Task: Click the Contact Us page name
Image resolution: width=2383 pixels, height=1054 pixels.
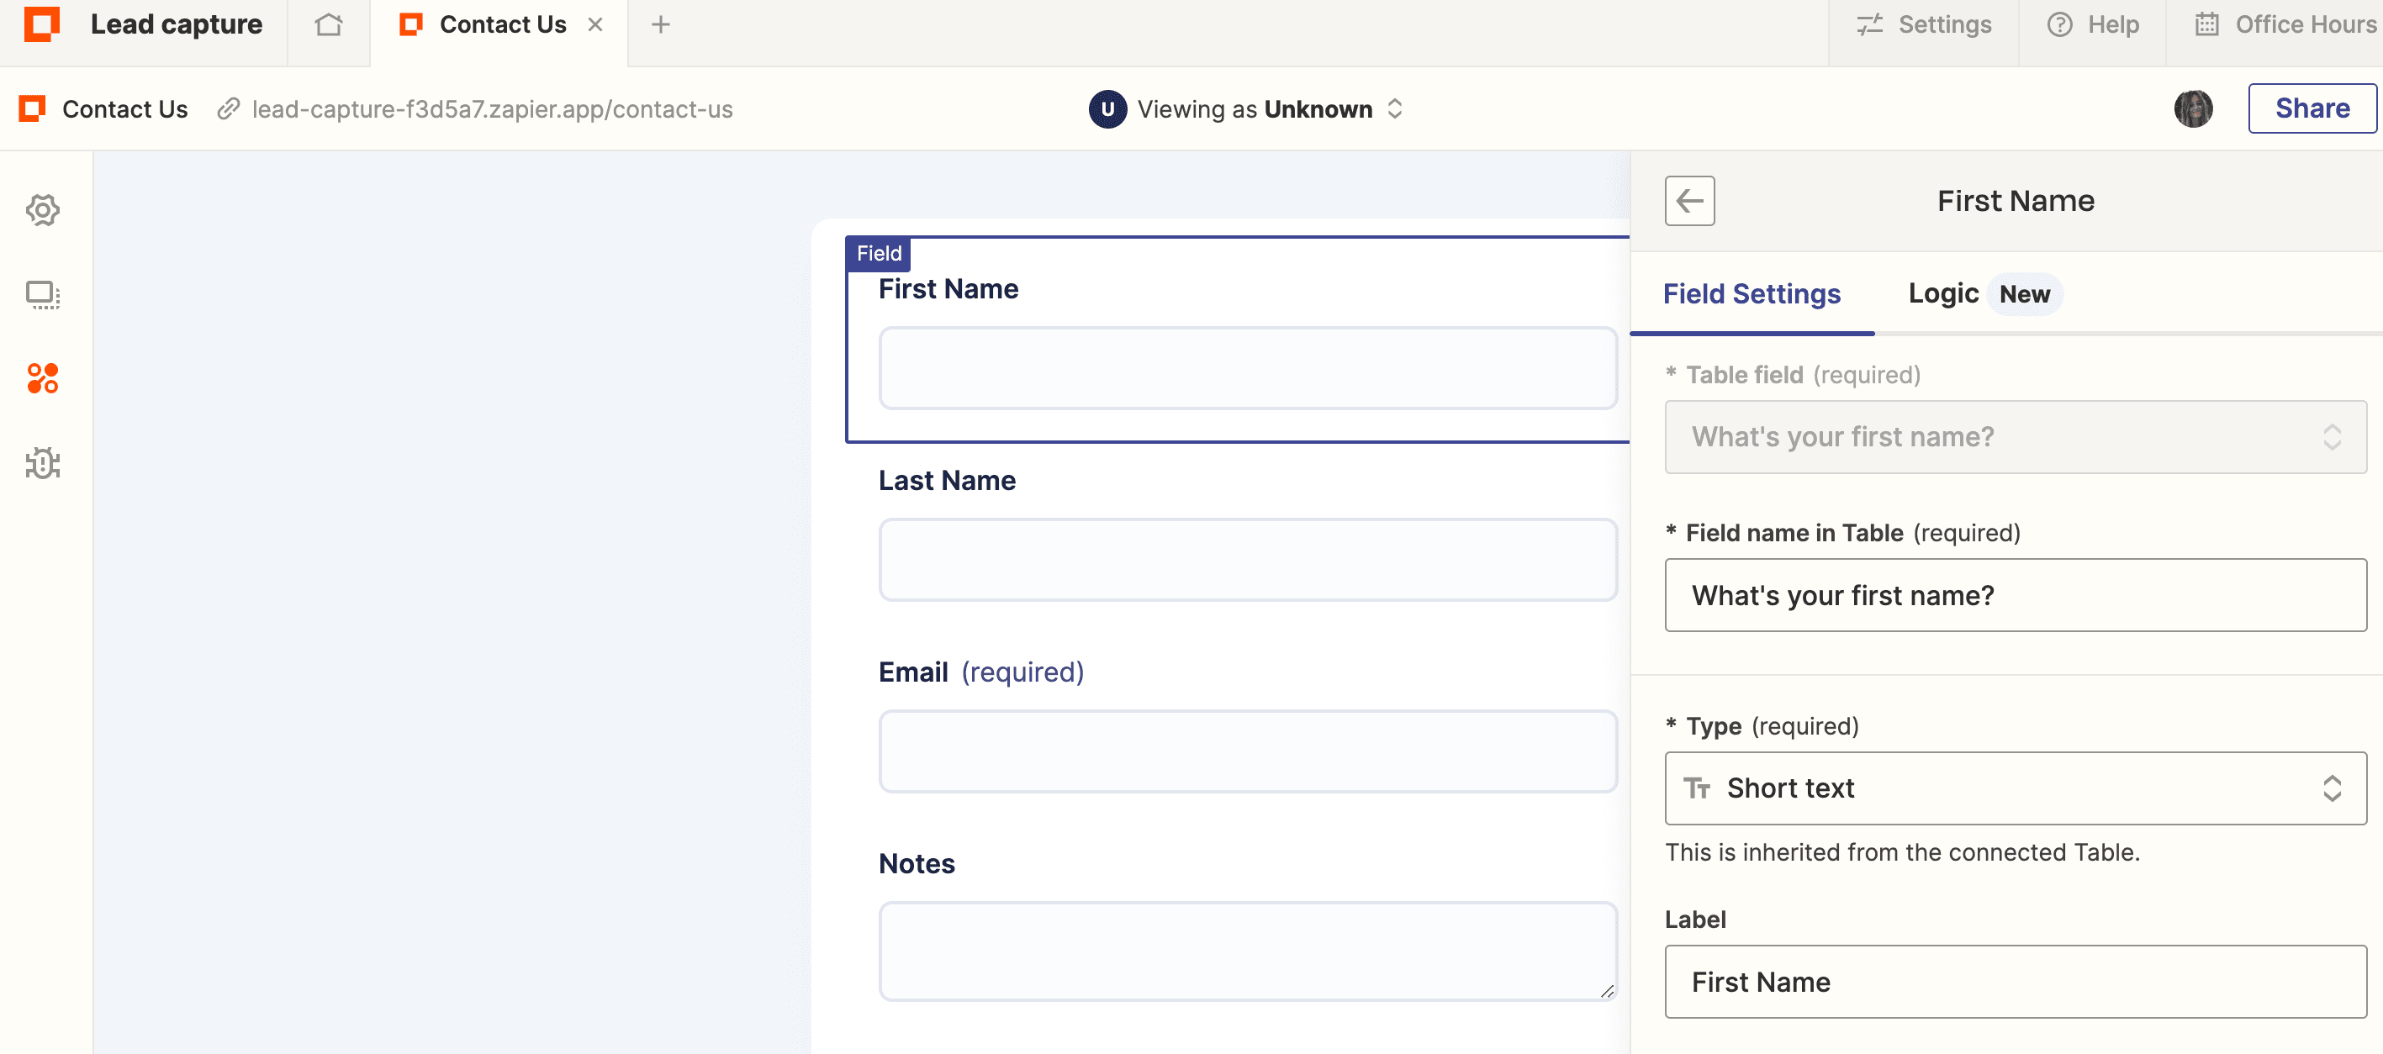Action: tap(125, 109)
